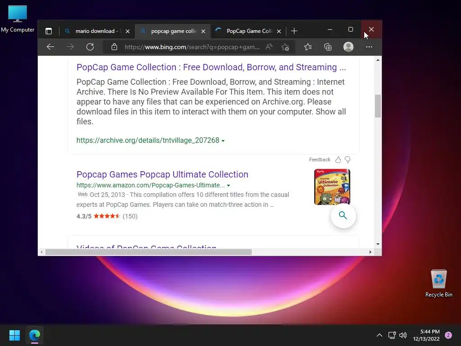Click the vertical scrollbar thumb
This screenshot has height=346, width=461.
tap(378, 106)
